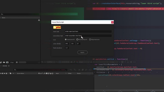
Task: Toggle the video eye column switch header
Action: [x=1, y=73]
